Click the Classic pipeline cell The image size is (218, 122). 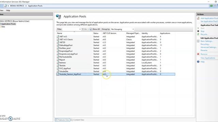pyautogui.click(x=129, y=39)
